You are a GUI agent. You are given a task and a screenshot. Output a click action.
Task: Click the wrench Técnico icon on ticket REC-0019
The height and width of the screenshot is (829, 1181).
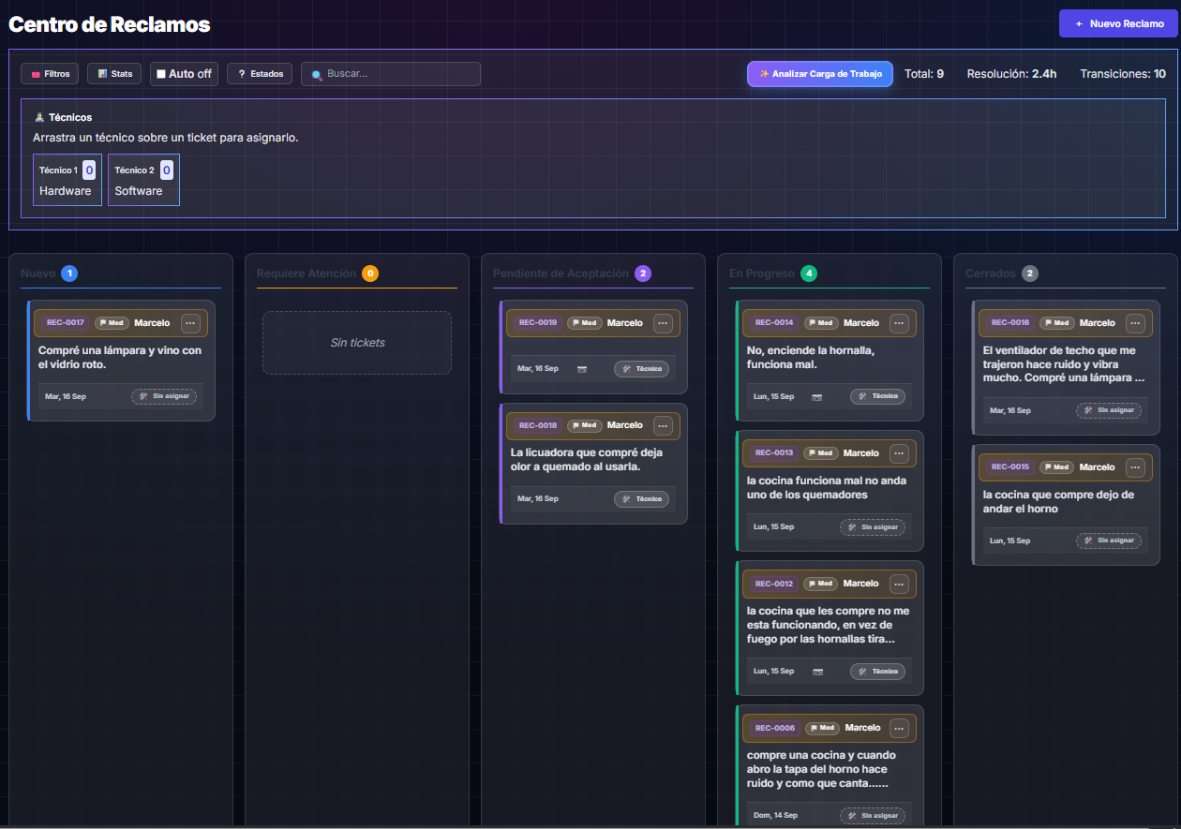tap(628, 368)
